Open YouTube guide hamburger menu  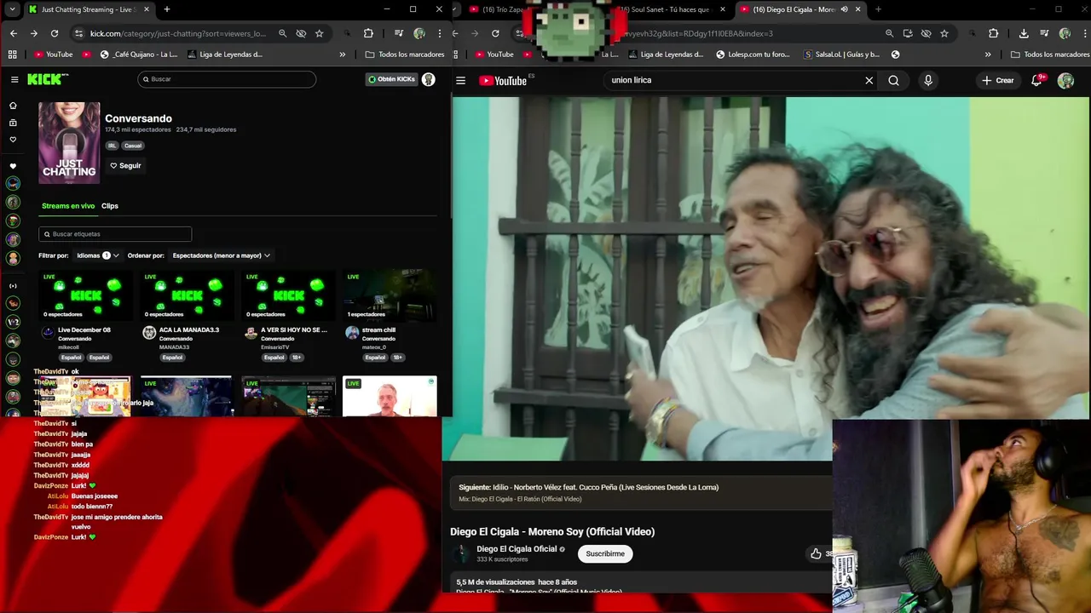tap(460, 81)
